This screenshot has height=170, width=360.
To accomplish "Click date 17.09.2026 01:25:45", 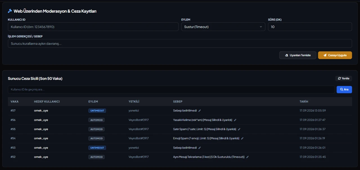I will pyautogui.click(x=312, y=157).
